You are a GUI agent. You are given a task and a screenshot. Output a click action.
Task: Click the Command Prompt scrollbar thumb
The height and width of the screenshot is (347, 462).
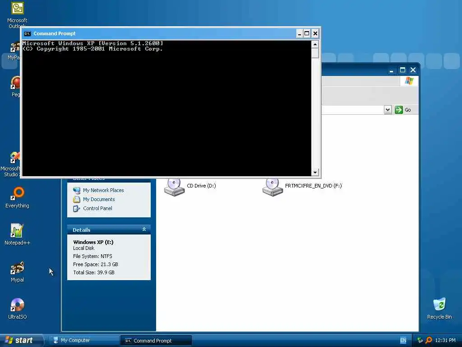click(x=315, y=53)
